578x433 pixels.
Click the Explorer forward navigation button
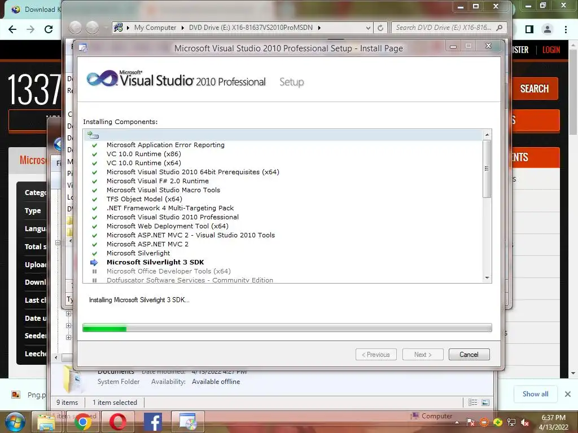pyautogui.click(x=92, y=28)
